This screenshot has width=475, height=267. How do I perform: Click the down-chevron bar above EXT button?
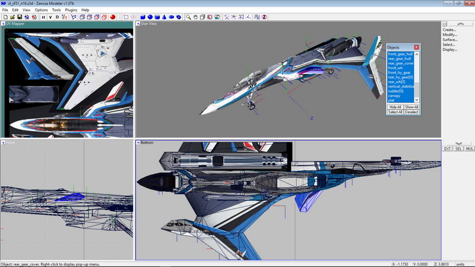[x=458, y=143]
